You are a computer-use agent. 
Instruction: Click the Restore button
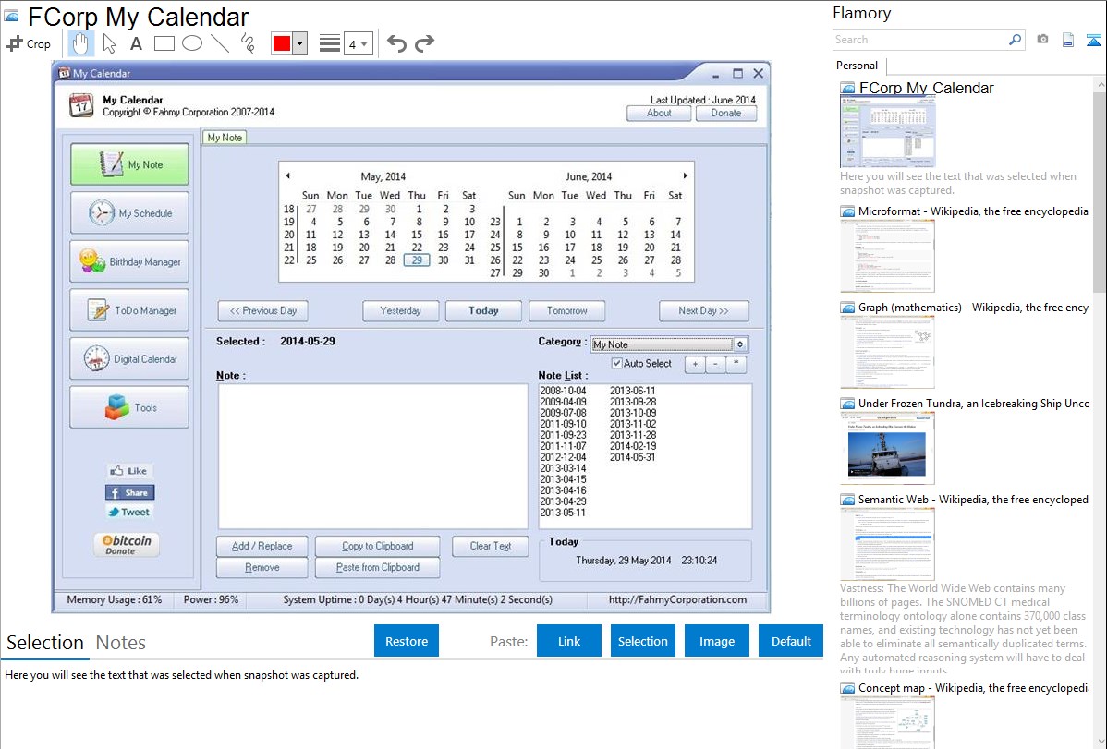click(407, 641)
